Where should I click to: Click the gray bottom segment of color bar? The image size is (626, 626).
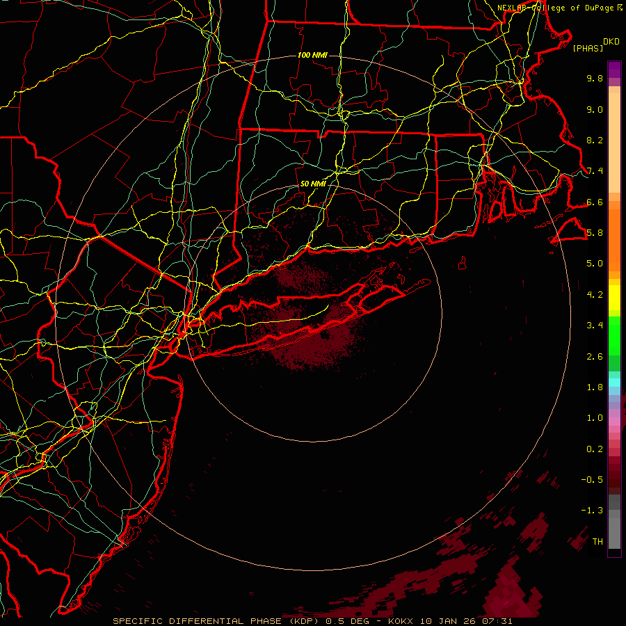(x=614, y=533)
